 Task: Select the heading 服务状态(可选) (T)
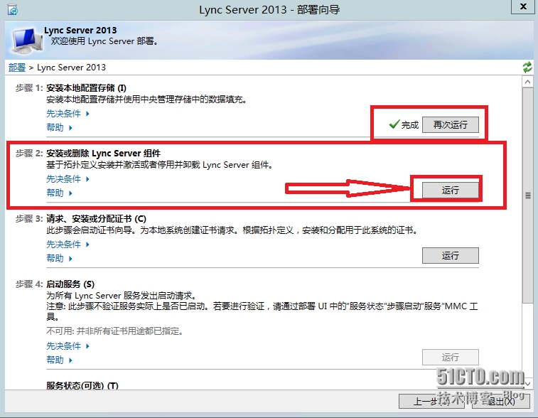click(x=82, y=385)
